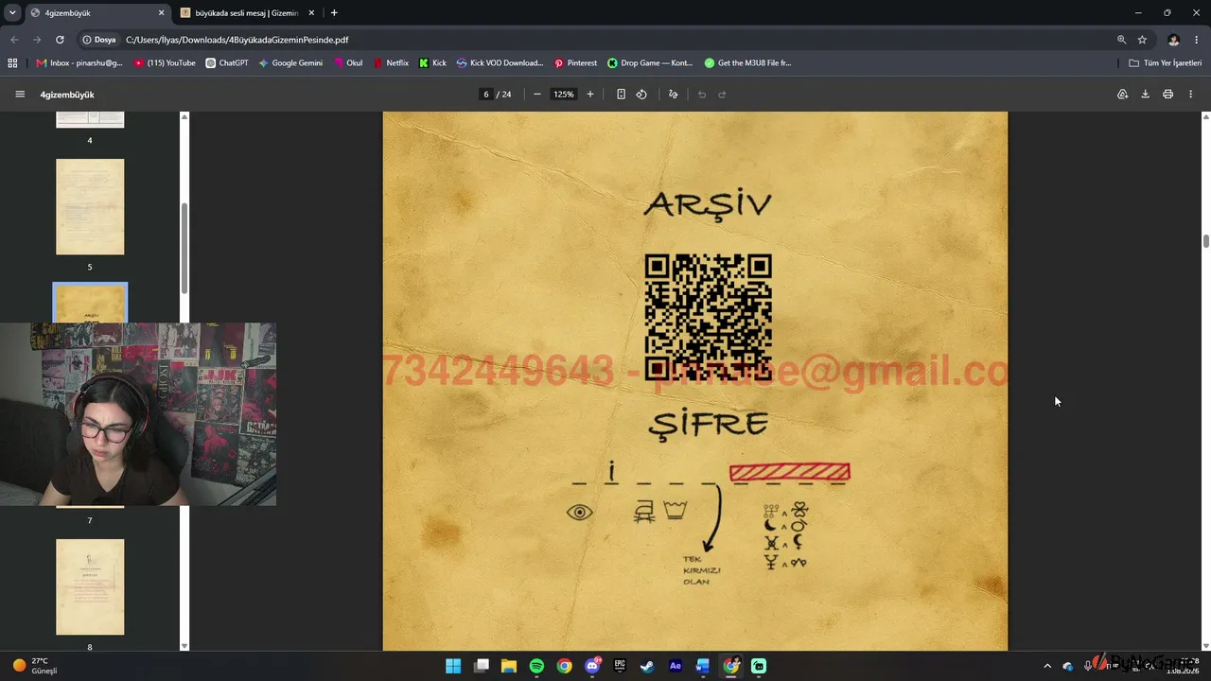Zoom out the PDF with minus button
1211x681 pixels.
(537, 95)
